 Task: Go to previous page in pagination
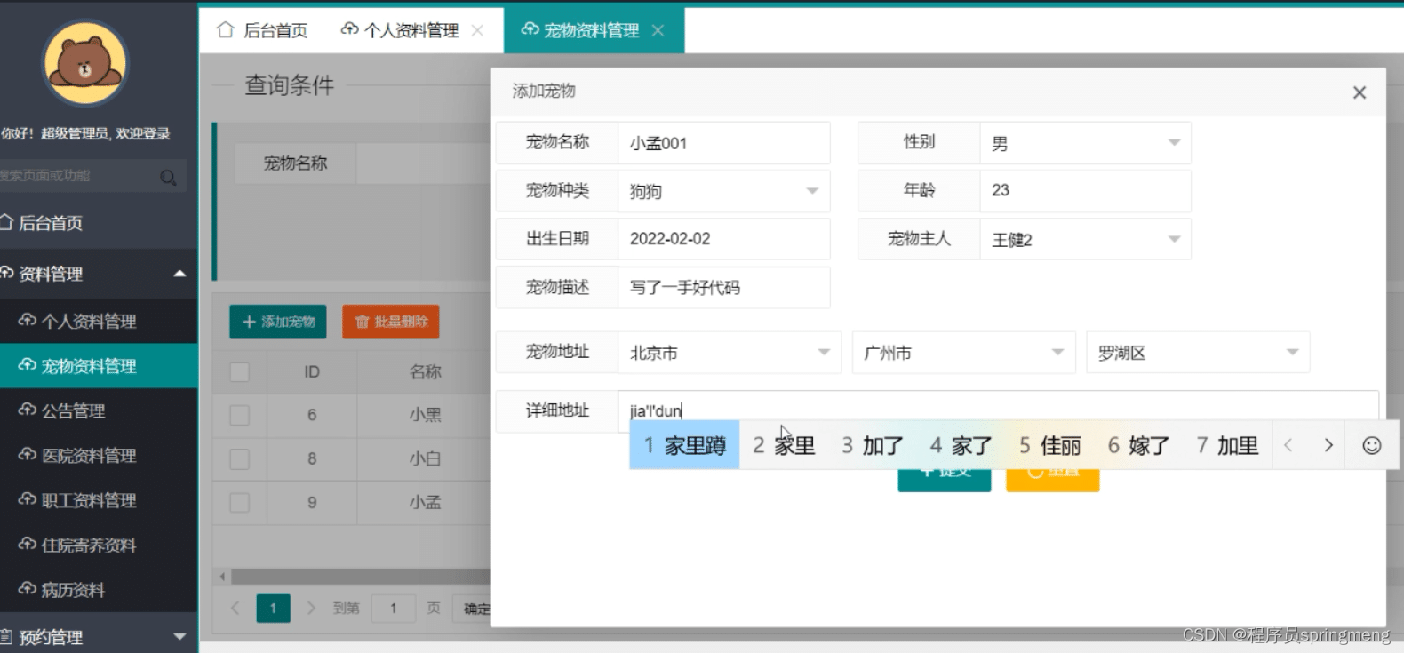coord(235,608)
